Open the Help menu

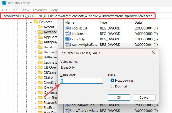point(54,10)
